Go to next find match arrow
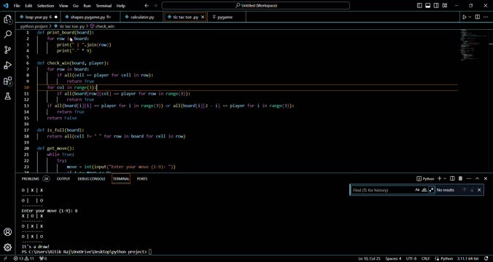This screenshot has width=493, height=262. tap(472, 190)
